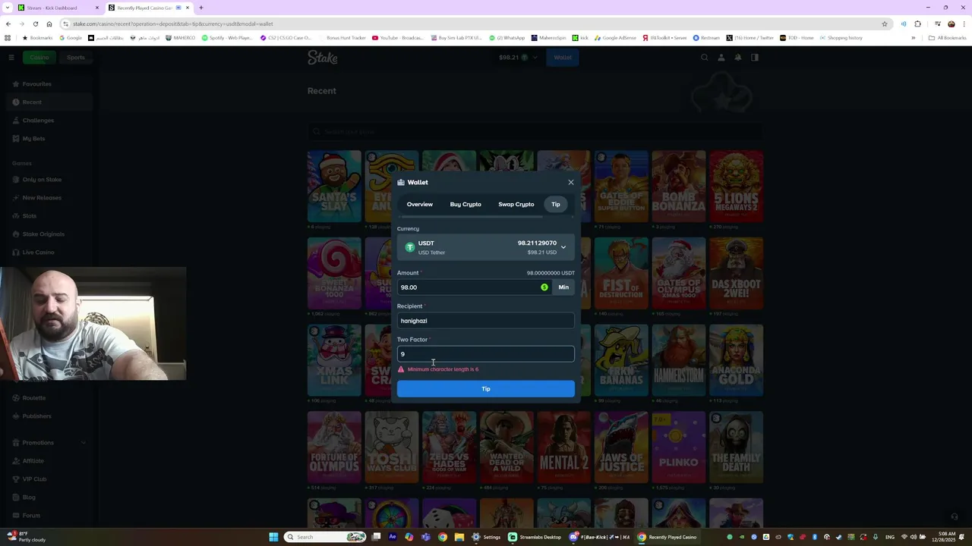
Task: Click the Amount field showing 98.00
Action: click(474, 287)
